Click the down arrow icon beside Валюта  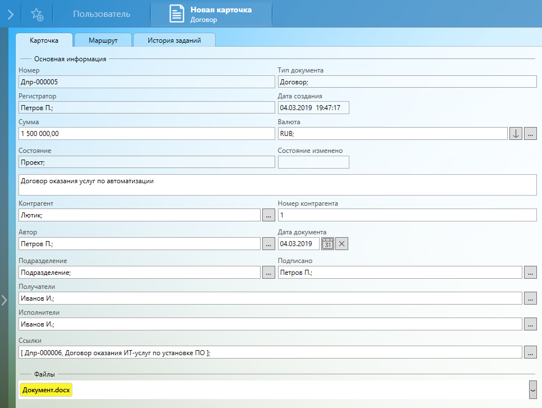516,133
